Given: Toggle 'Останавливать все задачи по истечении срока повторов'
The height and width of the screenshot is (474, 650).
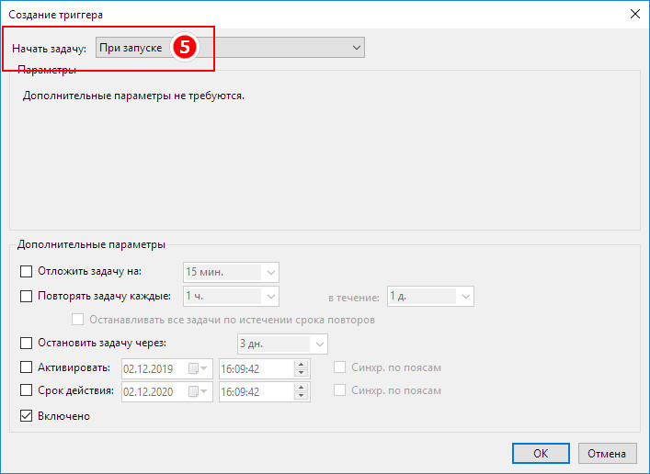Looking at the screenshot, I should click(77, 320).
